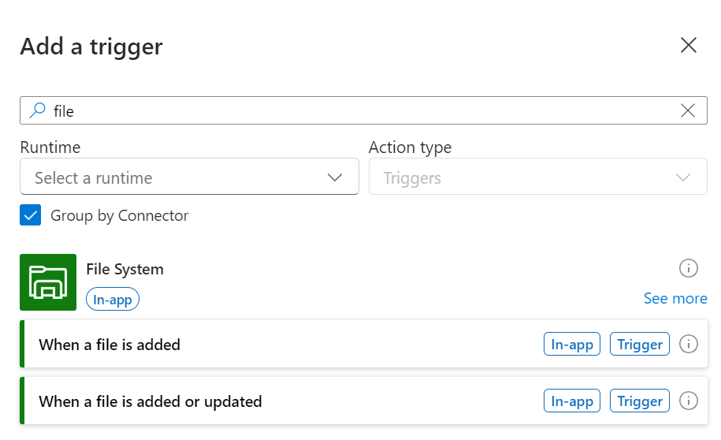Click the 'Group by Connector' label text
The width and height of the screenshot is (721, 440).
pyautogui.click(x=119, y=215)
